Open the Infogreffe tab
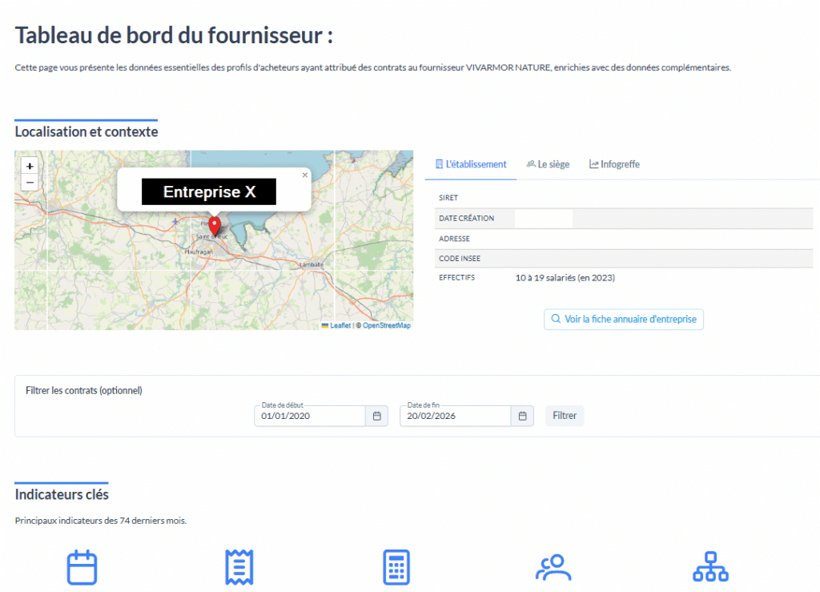The width and height of the screenshot is (820, 592). coord(615,164)
